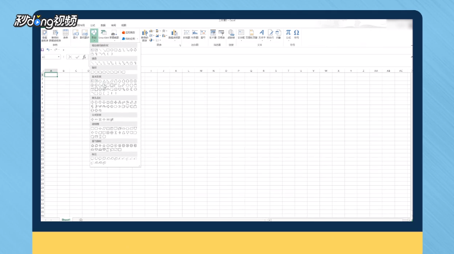Choose the Process shape in Flowchart
Screen dimensions: 454x254
coord(92,128)
